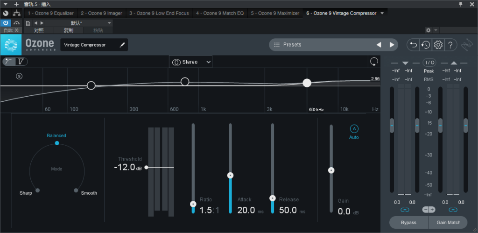Load next Ozone preset

(x=392, y=45)
